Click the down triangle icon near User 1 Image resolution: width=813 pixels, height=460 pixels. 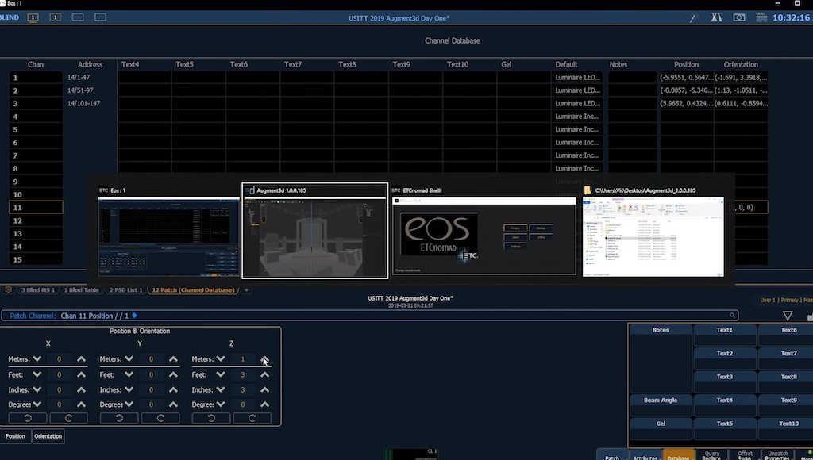[788, 316]
